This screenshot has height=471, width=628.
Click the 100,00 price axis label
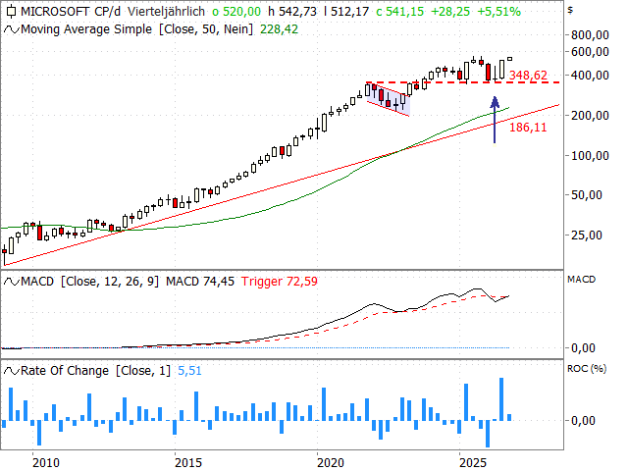590,155
